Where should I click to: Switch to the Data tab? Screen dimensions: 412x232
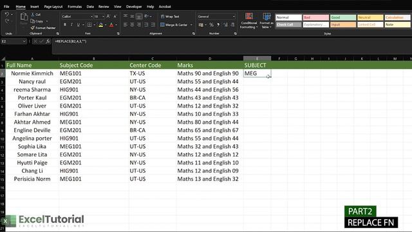click(x=90, y=6)
